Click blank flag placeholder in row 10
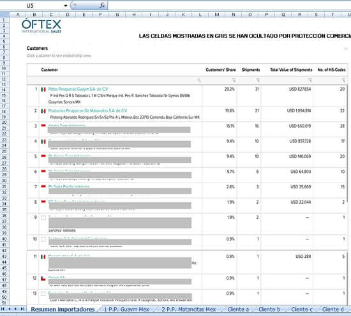 click(x=43, y=239)
